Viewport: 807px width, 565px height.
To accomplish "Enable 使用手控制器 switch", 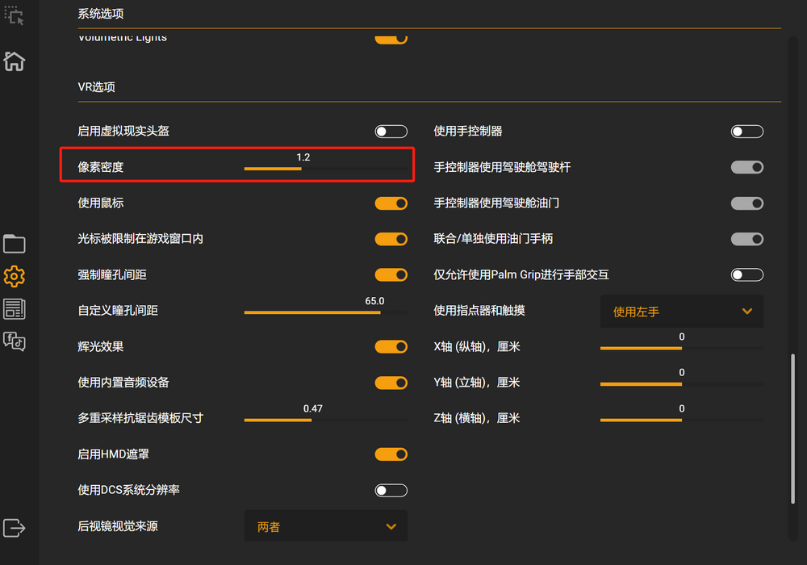I will point(747,132).
